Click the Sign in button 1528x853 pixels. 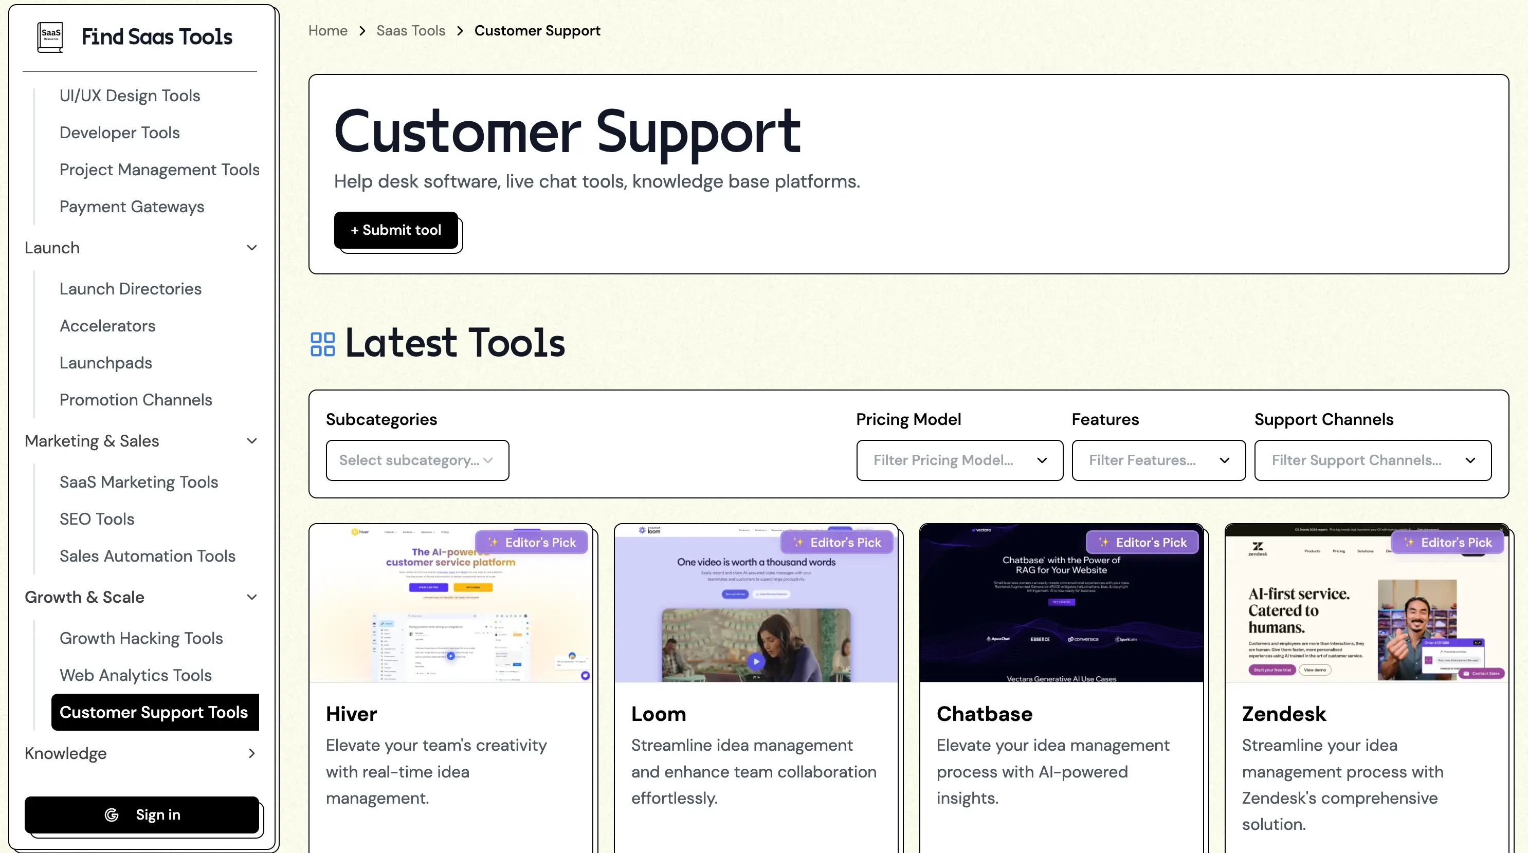point(142,815)
